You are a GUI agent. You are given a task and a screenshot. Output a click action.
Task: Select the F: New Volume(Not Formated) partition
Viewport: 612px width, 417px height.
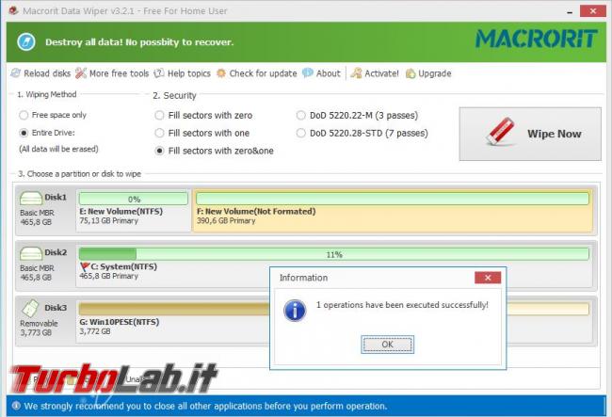click(x=393, y=210)
